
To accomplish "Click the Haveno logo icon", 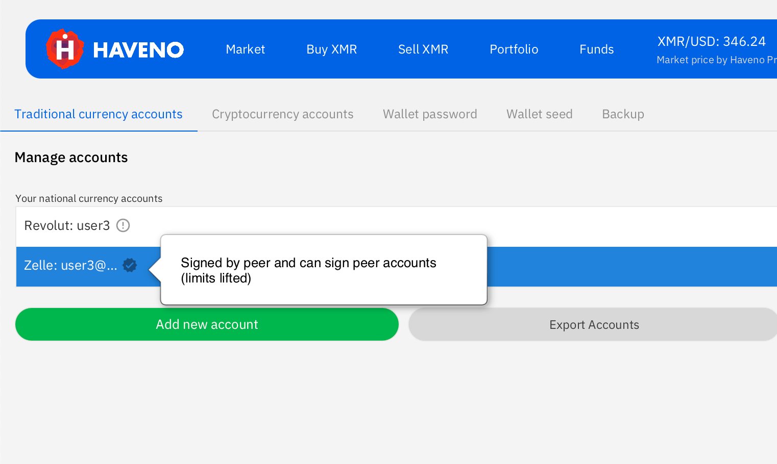I will click(64, 49).
